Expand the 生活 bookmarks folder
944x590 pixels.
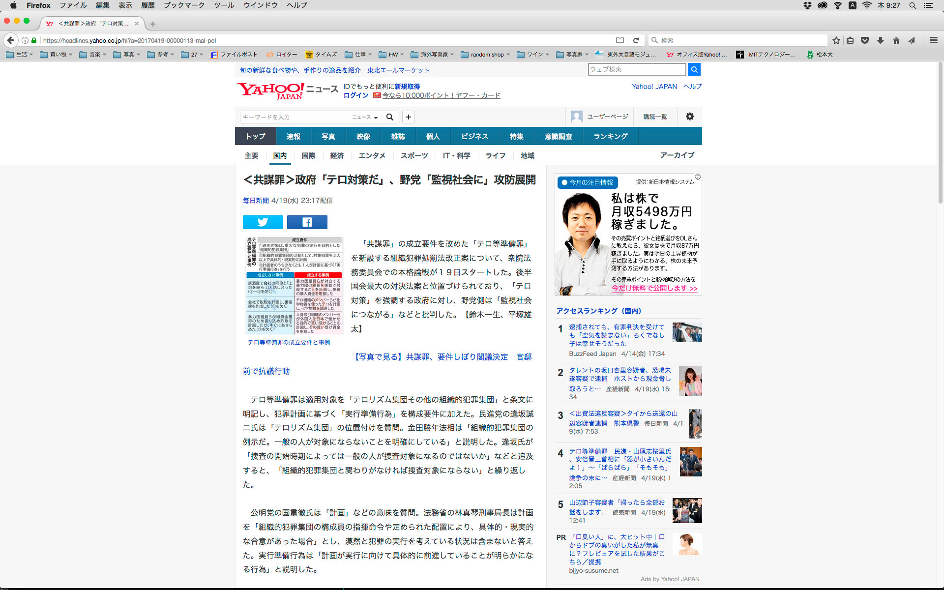pos(20,55)
